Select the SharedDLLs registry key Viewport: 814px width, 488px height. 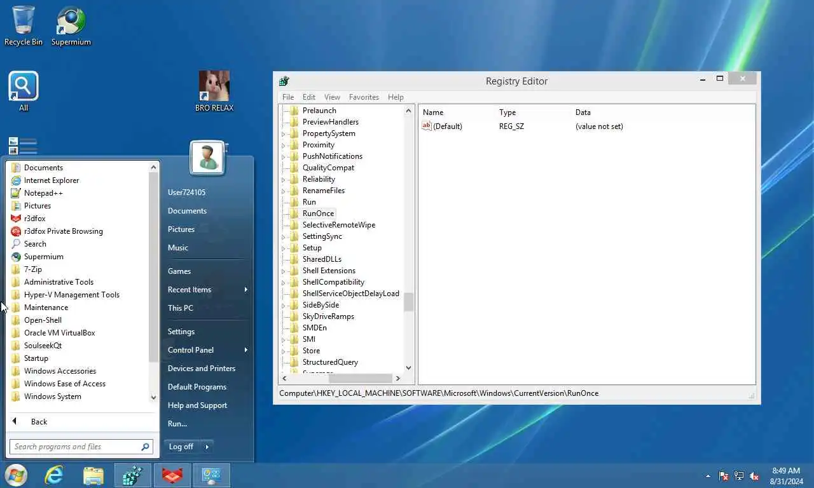[322, 259]
